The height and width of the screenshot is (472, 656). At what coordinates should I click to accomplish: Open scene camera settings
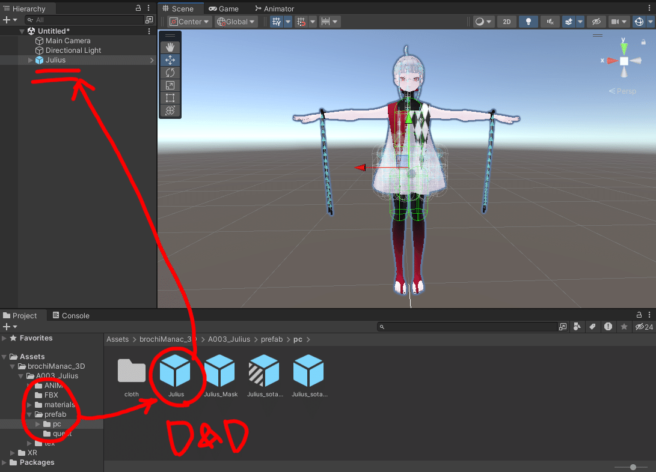619,22
